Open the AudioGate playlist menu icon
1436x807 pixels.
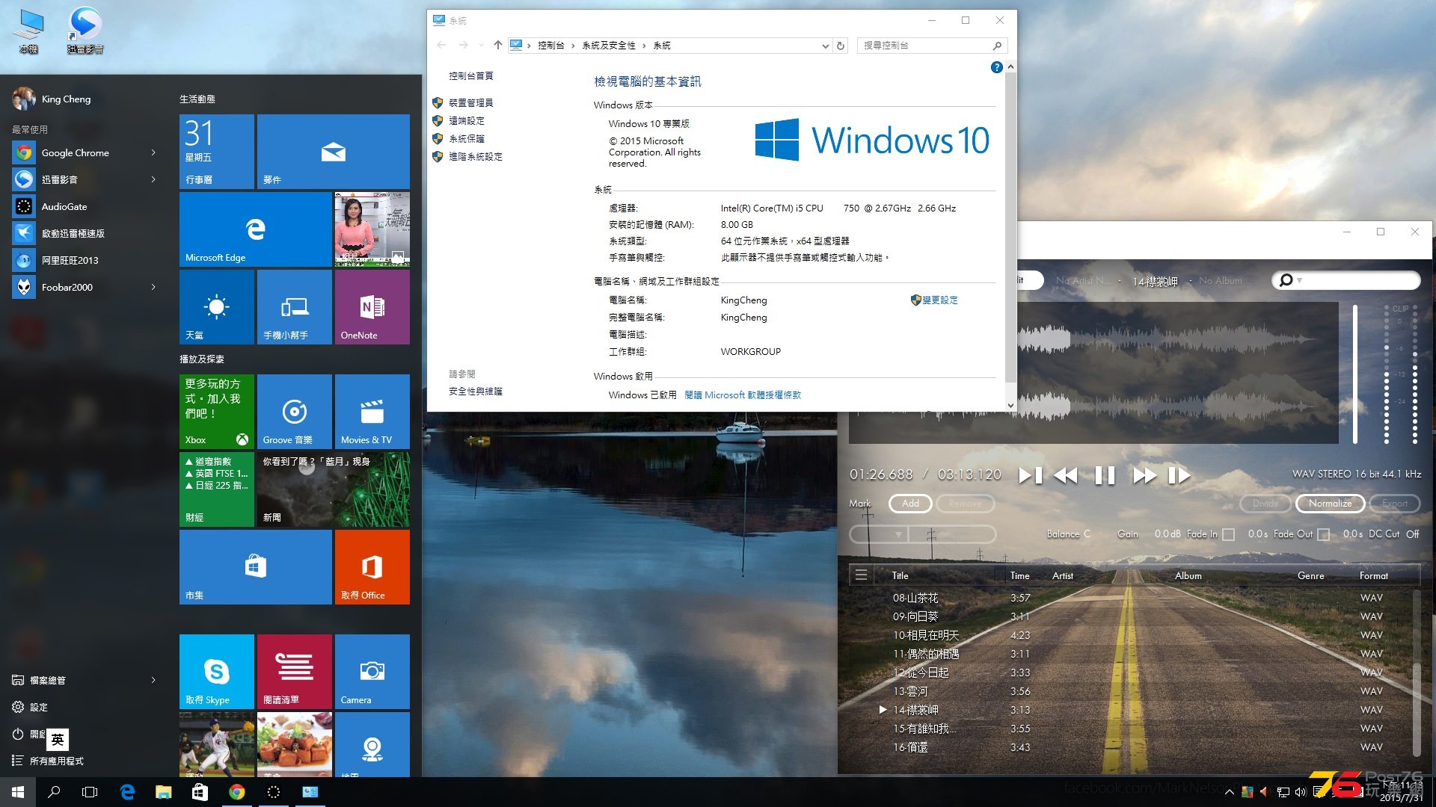862,575
